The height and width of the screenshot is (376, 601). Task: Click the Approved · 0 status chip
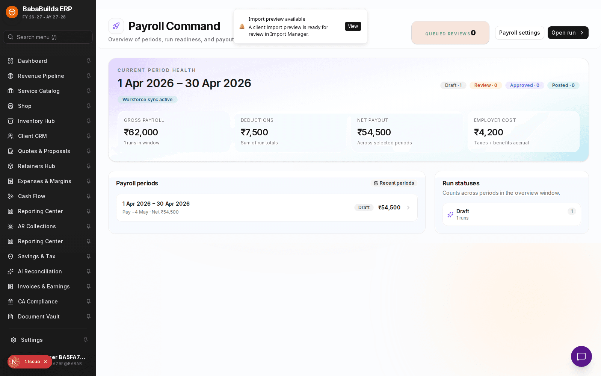[x=525, y=85]
